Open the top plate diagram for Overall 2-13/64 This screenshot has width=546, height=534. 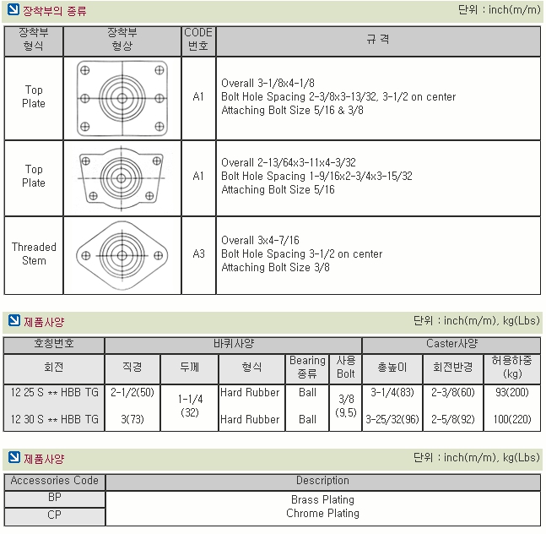pos(122,177)
